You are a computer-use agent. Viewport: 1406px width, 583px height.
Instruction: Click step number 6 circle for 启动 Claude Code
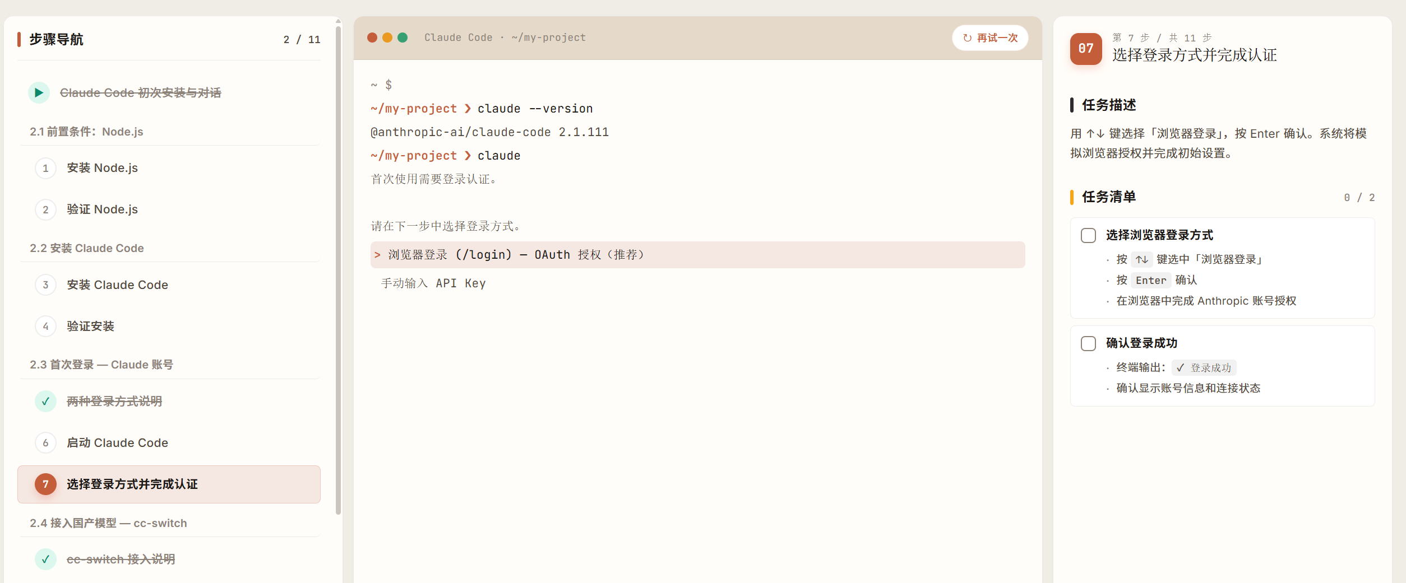point(45,442)
